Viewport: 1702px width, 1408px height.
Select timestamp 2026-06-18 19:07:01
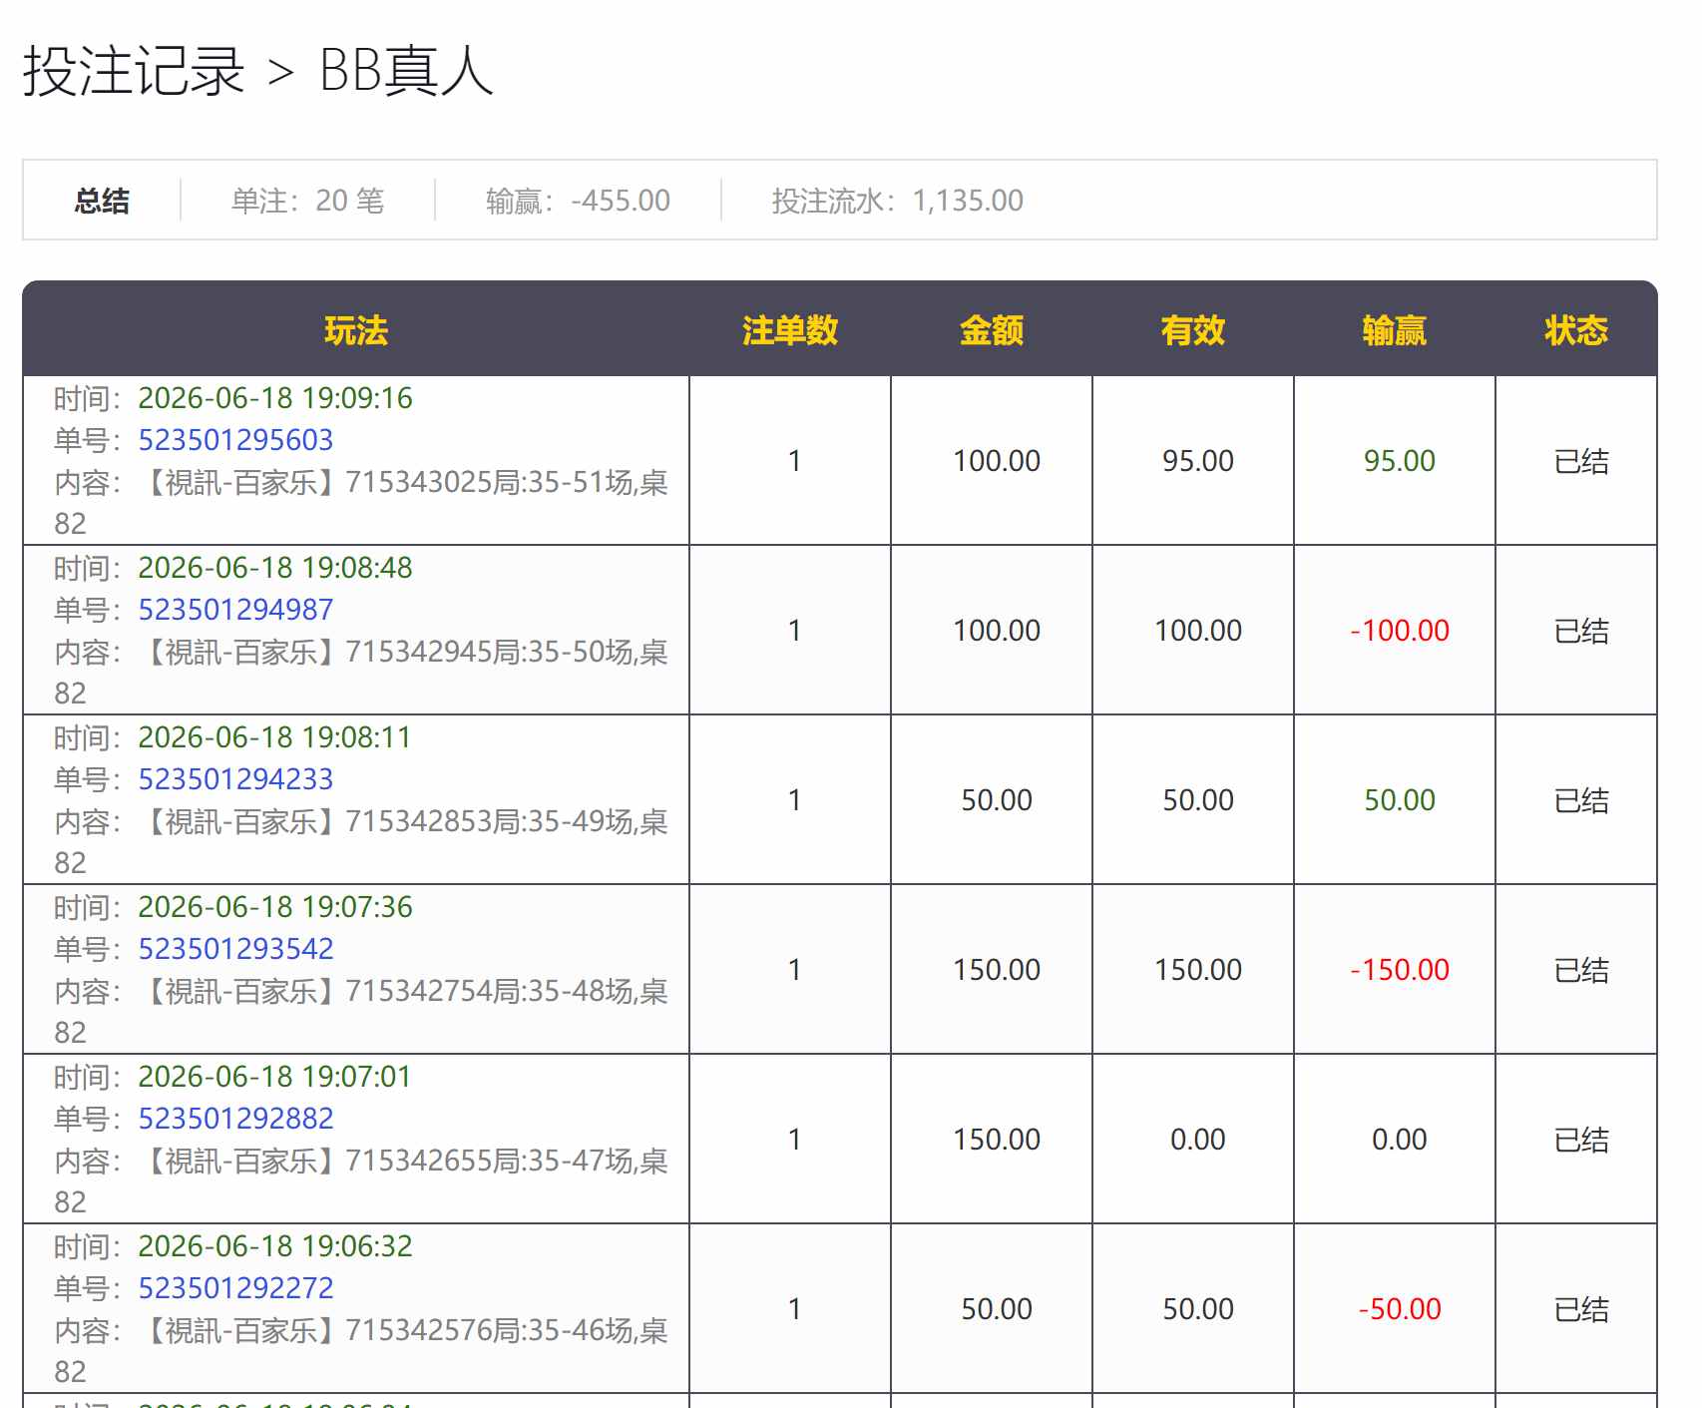[x=274, y=1077]
